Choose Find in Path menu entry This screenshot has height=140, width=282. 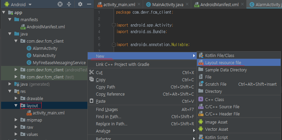click(x=142, y=117)
